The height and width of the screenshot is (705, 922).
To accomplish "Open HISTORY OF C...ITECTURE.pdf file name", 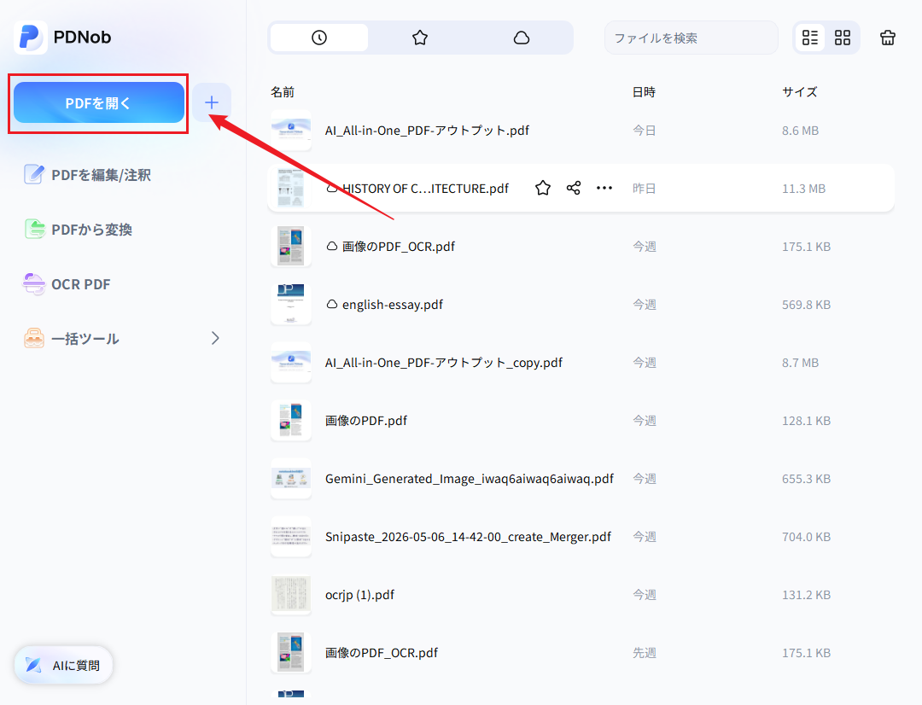I will point(425,189).
